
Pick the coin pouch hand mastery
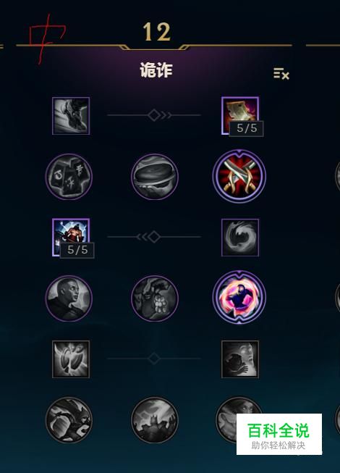[155, 298]
